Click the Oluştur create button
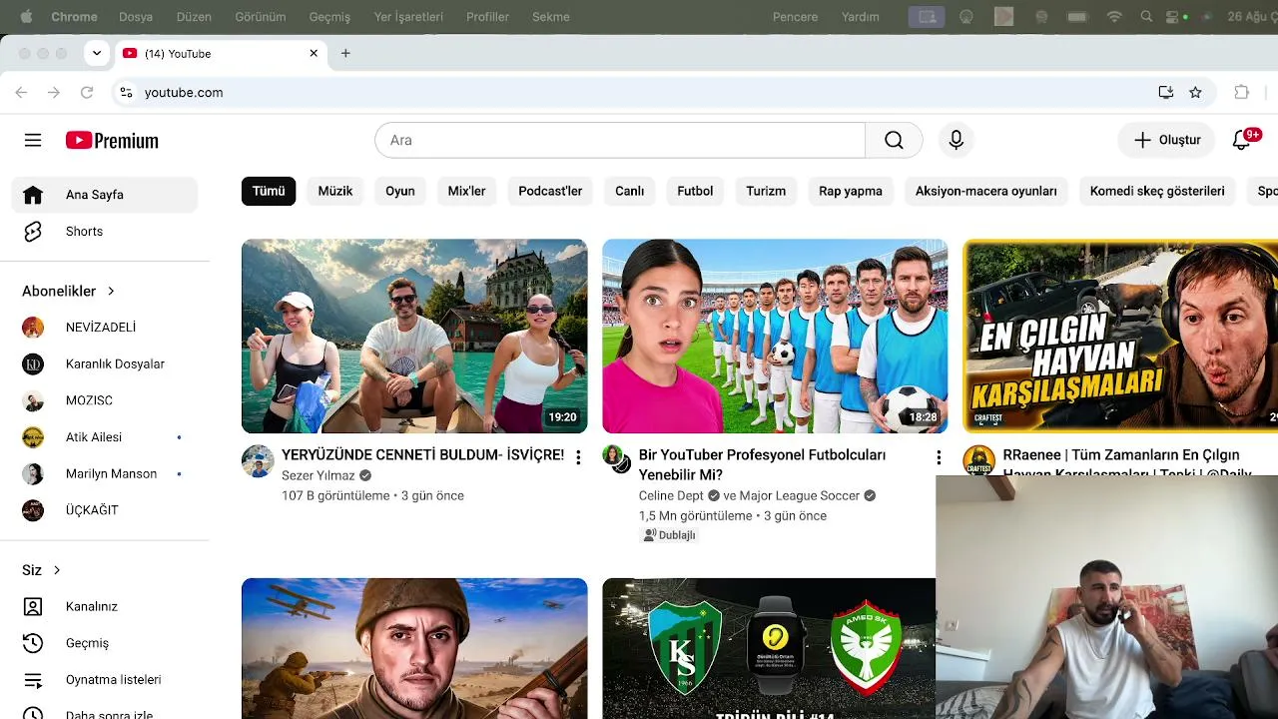Viewport: 1278px width, 719px height. pos(1166,141)
